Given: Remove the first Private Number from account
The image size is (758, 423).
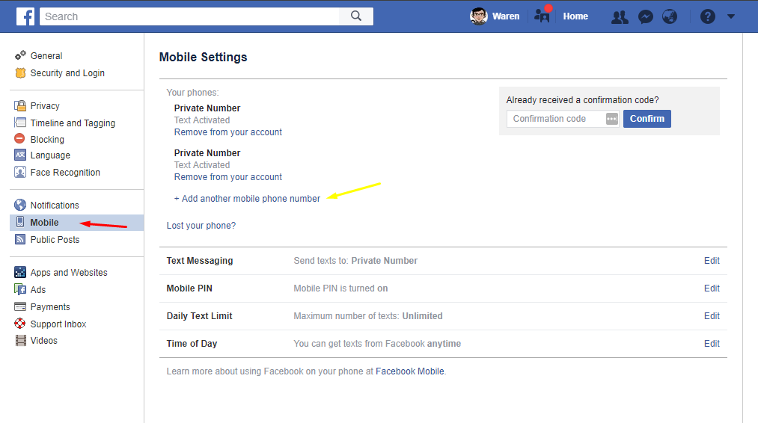Looking at the screenshot, I should [x=227, y=132].
